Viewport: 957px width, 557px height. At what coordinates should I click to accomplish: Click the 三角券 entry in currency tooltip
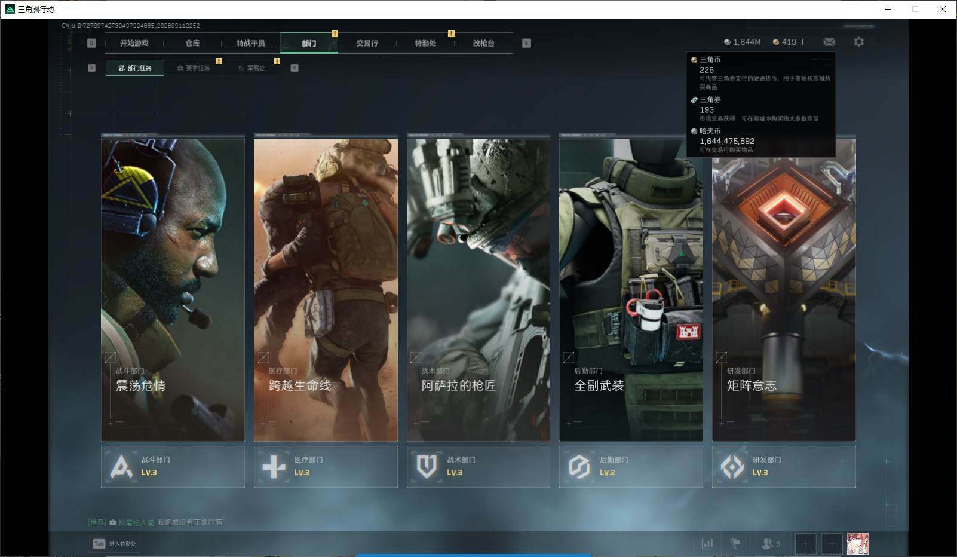[760, 109]
